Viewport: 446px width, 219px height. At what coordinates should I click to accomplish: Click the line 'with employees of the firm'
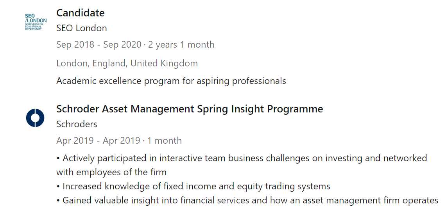[111, 172]
